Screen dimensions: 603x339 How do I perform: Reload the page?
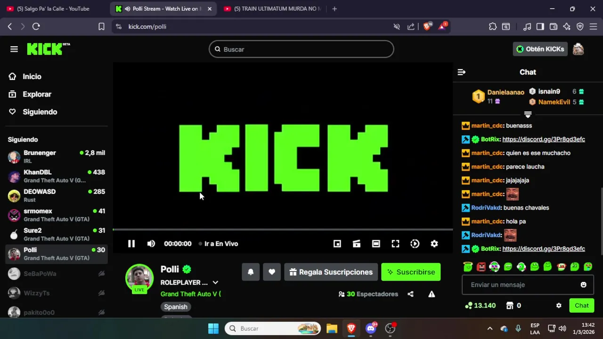(x=36, y=26)
